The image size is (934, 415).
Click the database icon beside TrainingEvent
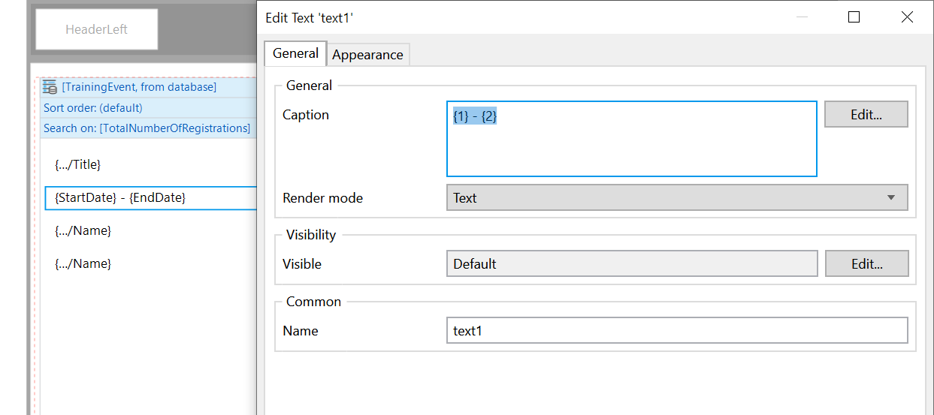(50, 87)
